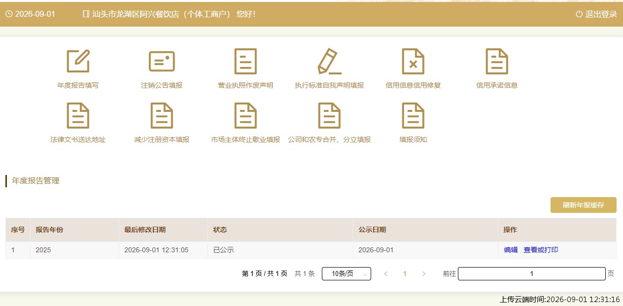
Task: Click the 减少注册资本填报 label
Action: click(162, 139)
